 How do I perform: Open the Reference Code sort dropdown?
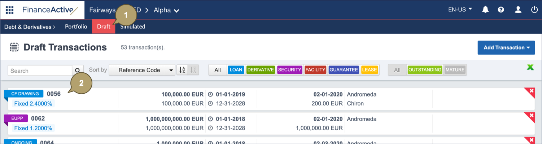pyautogui.click(x=142, y=70)
